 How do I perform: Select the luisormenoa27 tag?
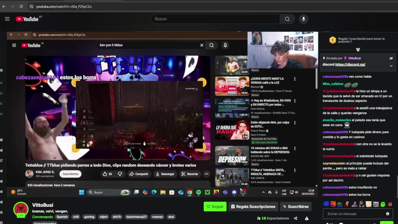coord(136,217)
